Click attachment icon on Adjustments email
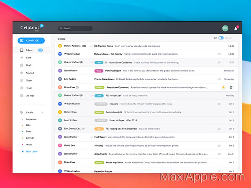Viewport: 251px width, 188px height. 219,154
